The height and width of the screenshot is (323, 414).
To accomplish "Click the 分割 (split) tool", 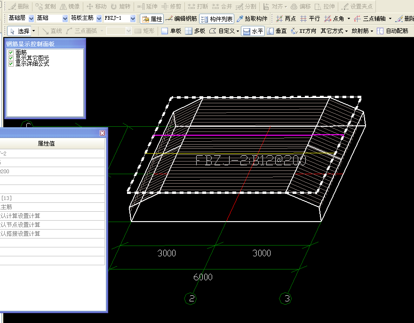I will pos(246,6).
